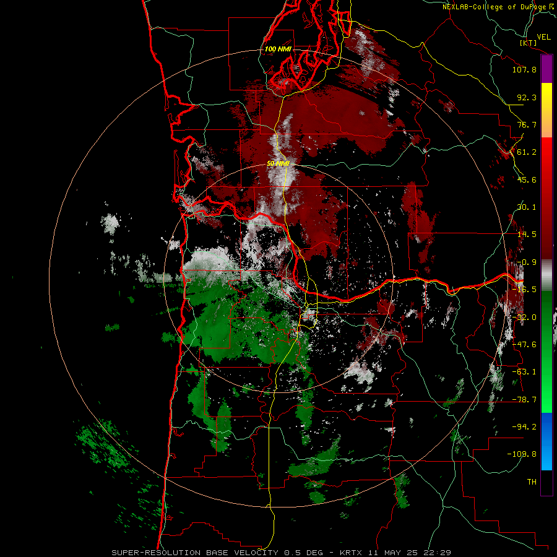This screenshot has width=557, height=557.
Task: Click the 'SUPER-RESOLUTION BASE VELOCITY 0.5 DEG' caption
Action: 217,553
